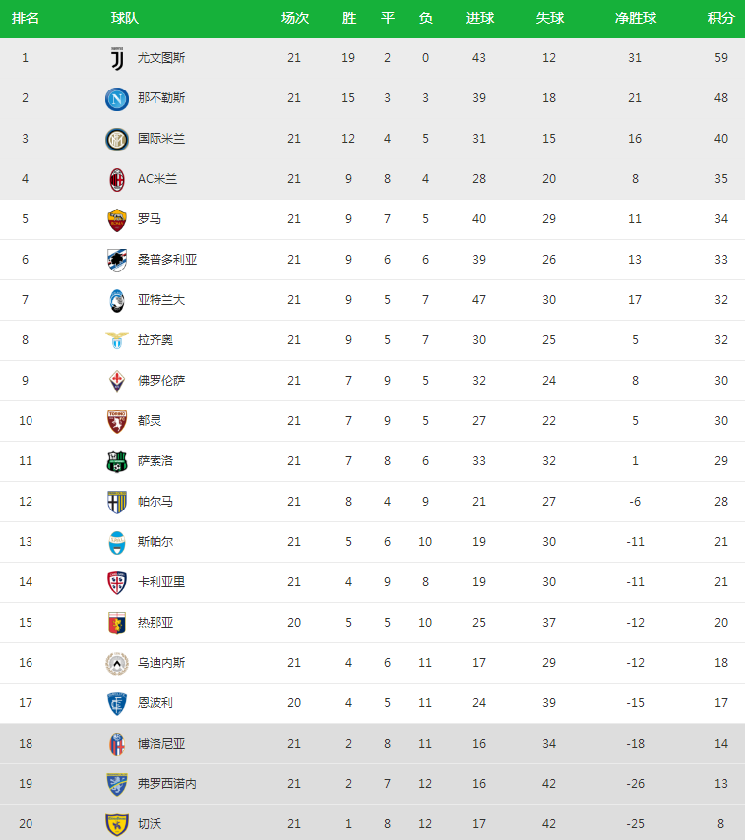Click the Parma shield icon

(x=117, y=502)
